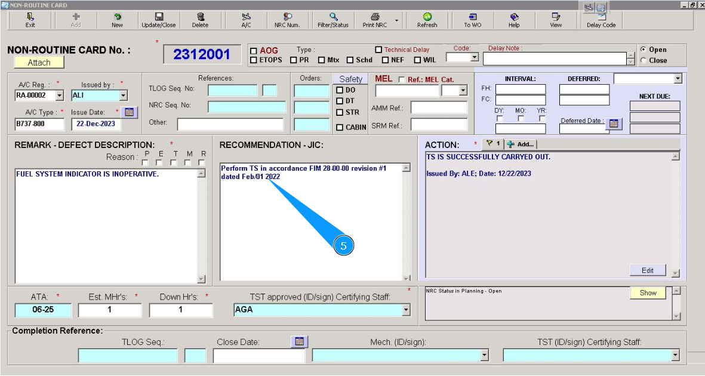
Task: Click the Delay Note text field
Action: pos(555,59)
